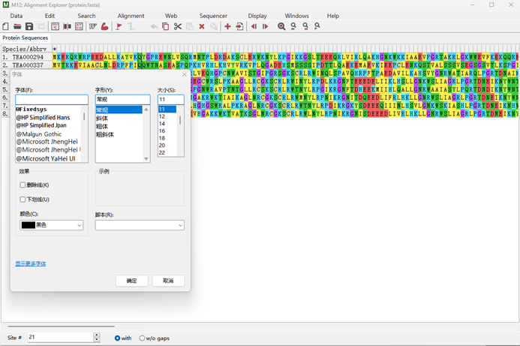This screenshot has height=346, width=520.
Task: Click the Site # input field
Action: [x=61, y=338]
